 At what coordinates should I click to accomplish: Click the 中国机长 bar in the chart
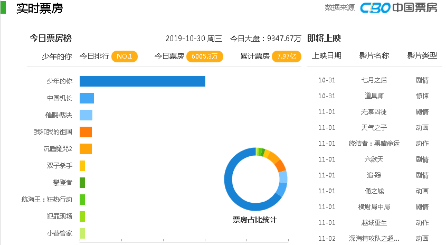click(x=87, y=98)
